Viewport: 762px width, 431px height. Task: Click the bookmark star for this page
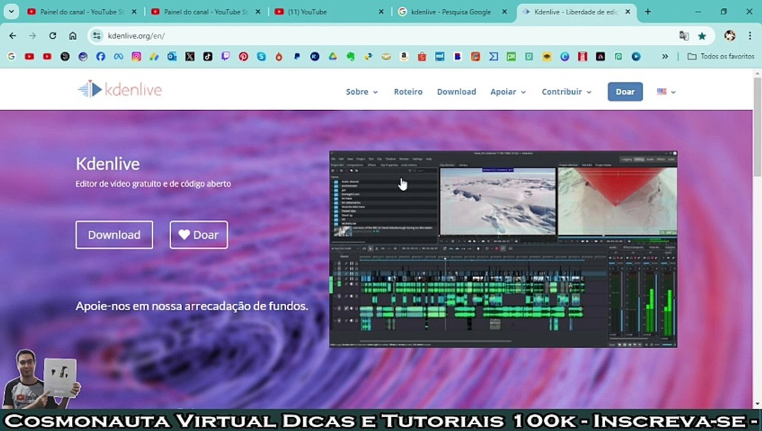coord(702,36)
